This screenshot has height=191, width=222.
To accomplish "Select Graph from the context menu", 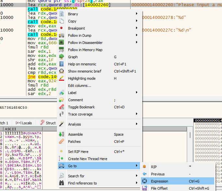I will [99, 57].
